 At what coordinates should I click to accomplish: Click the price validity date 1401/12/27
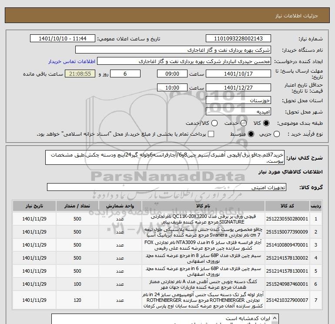point(238,87)
